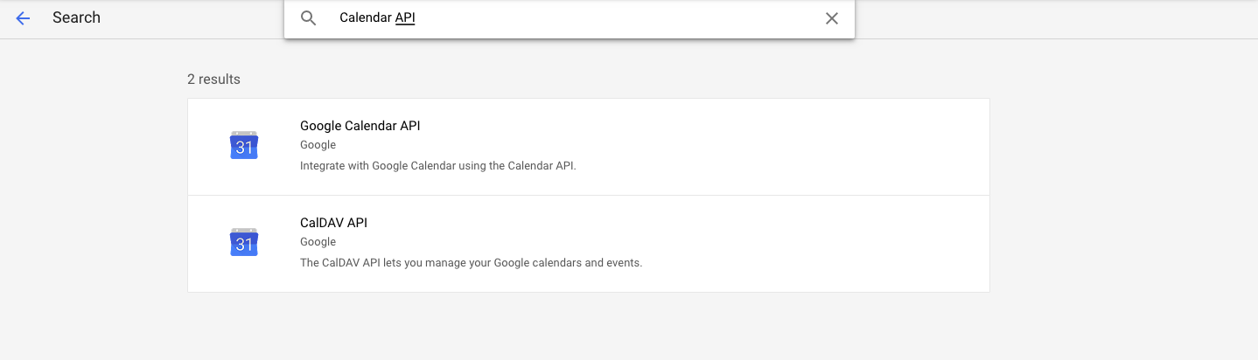Clear the search with the X icon
Image resolution: width=1258 pixels, height=360 pixels.
[x=831, y=18]
